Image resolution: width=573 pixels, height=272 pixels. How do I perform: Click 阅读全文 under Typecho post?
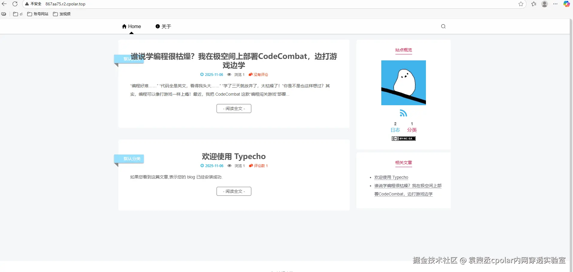(234, 191)
